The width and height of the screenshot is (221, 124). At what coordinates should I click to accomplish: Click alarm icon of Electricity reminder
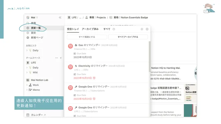tap(70, 67)
